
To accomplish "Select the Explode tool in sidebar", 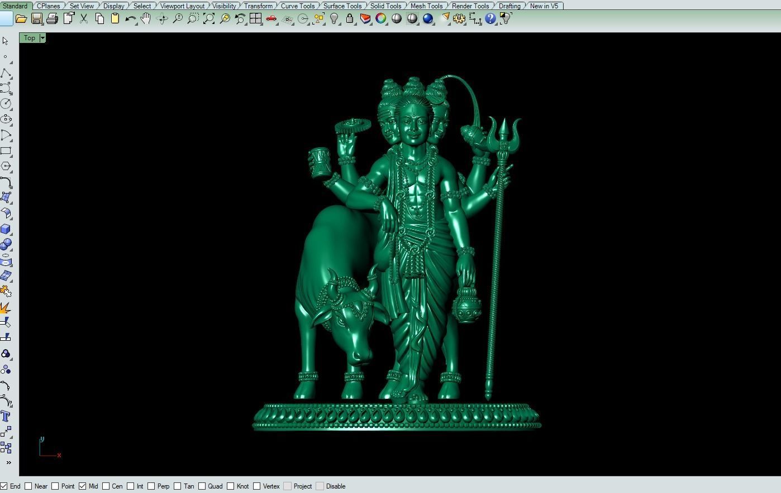I will click(x=6, y=307).
